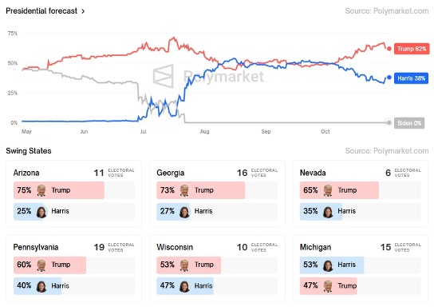Click the Trump 62% chart label

pos(412,49)
